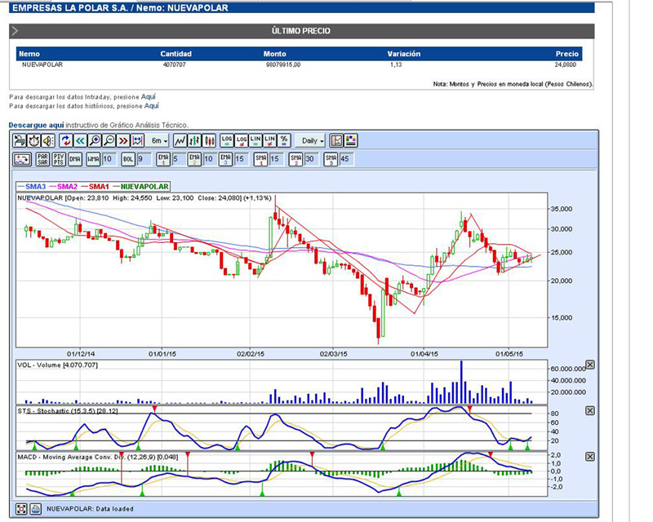Switch to candlestick chart style
The height and width of the screenshot is (522, 653).
click(209, 141)
